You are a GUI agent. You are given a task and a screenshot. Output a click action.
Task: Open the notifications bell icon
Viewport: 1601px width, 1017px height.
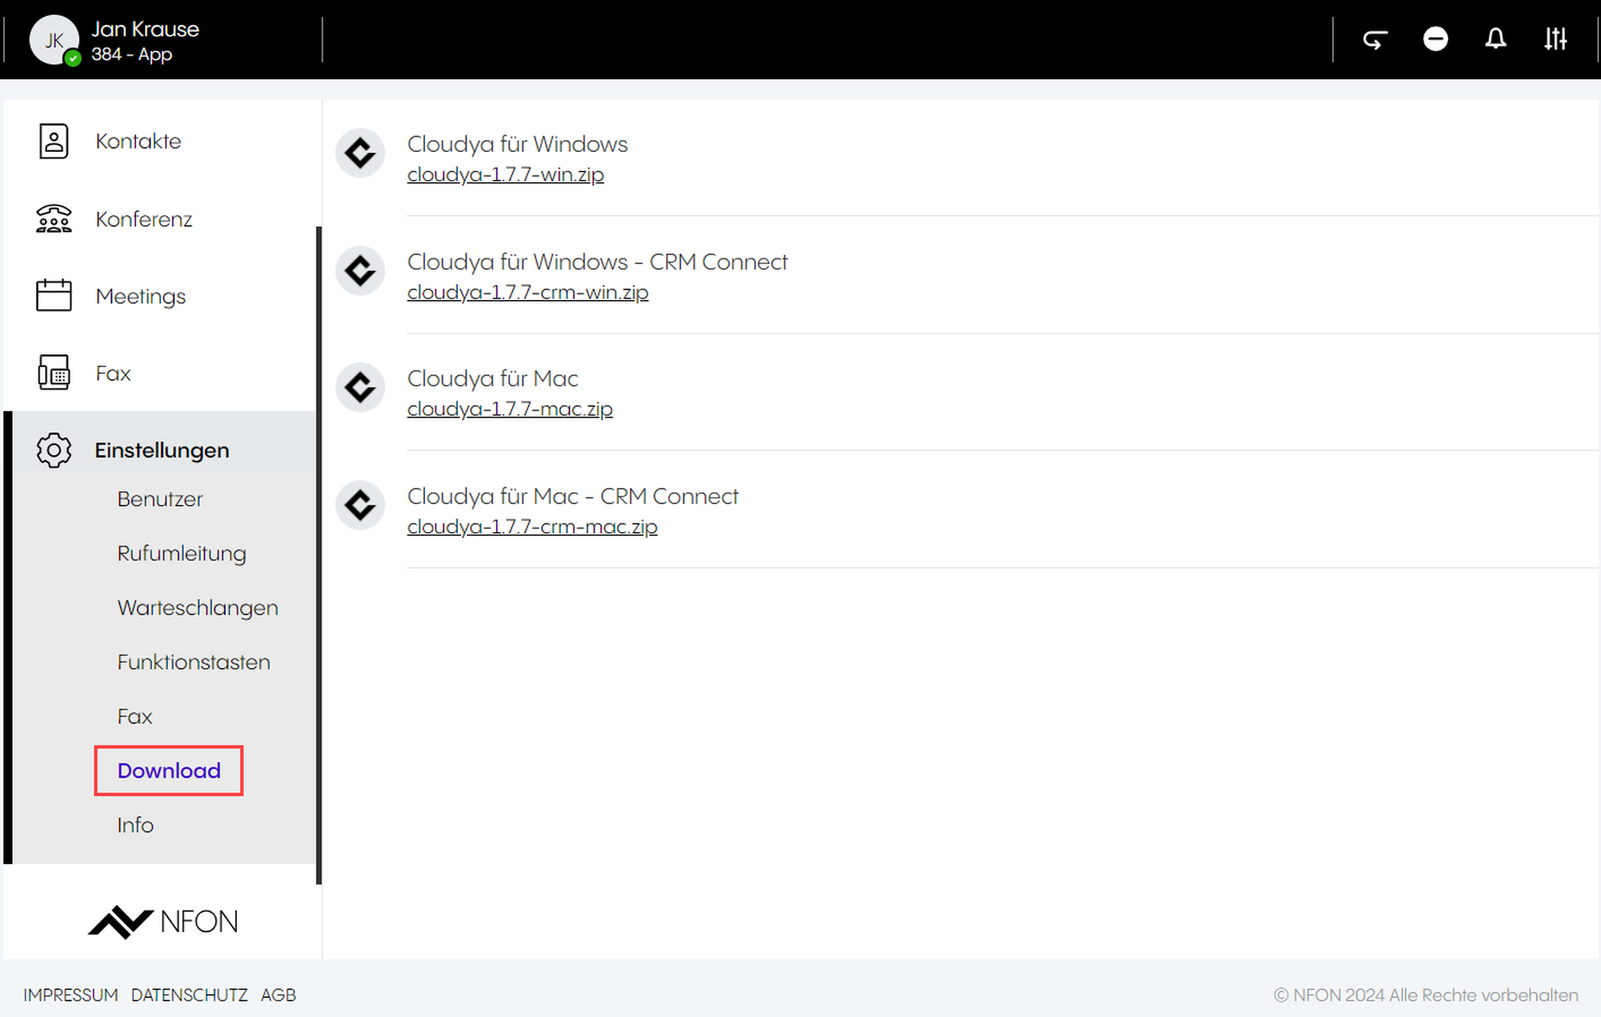click(x=1495, y=38)
